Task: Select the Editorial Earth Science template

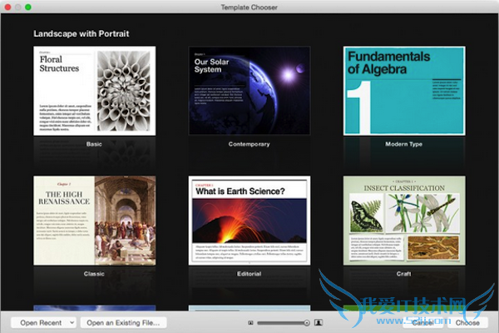Action: coord(249,220)
